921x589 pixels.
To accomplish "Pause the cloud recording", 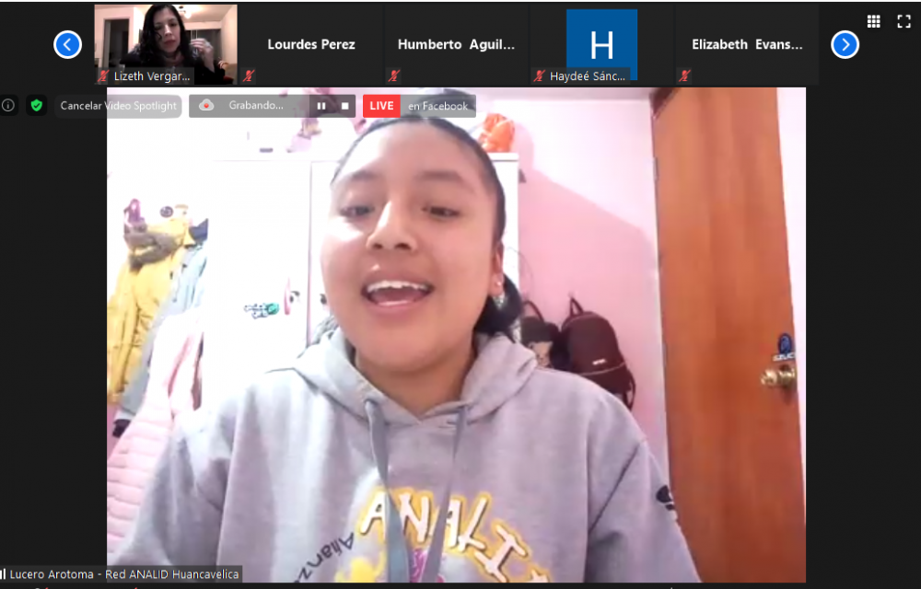I will [x=321, y=106].
